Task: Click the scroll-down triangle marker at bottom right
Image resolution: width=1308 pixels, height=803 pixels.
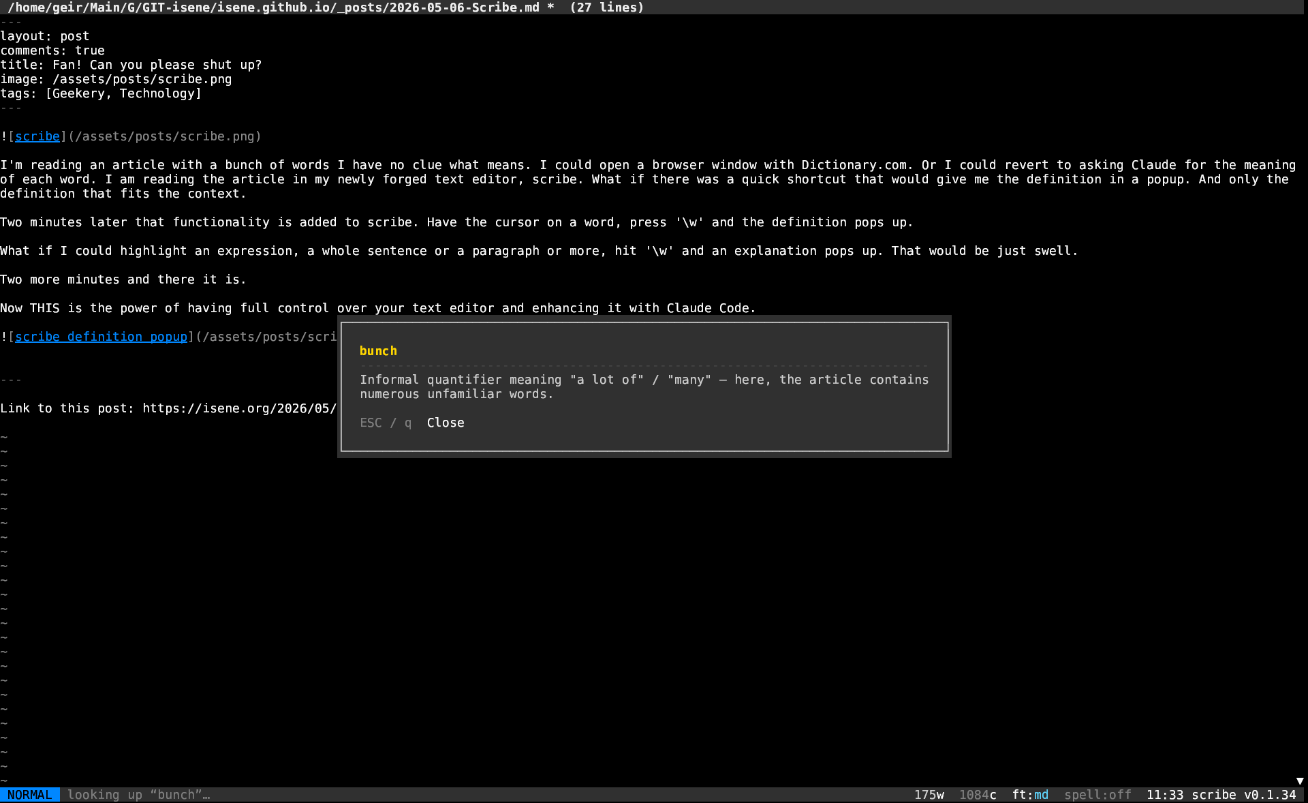Action: click(1300, 781)
